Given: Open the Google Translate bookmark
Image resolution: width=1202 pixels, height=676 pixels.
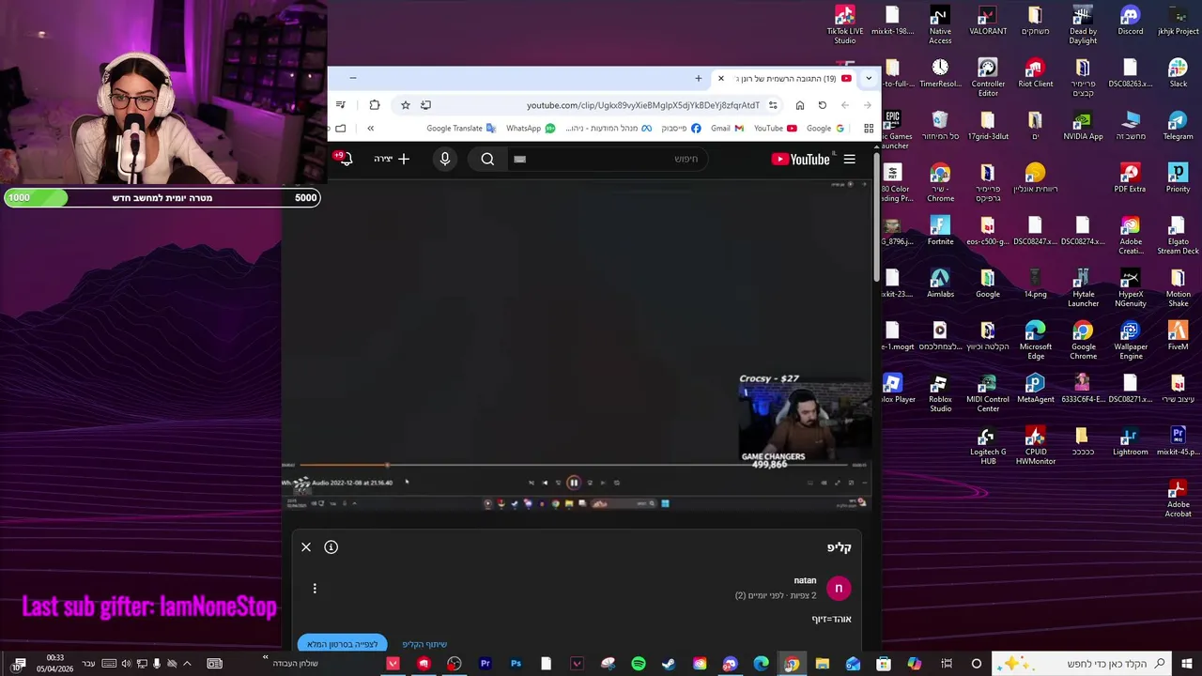Looking at the screenshot, I should [461, 129].
